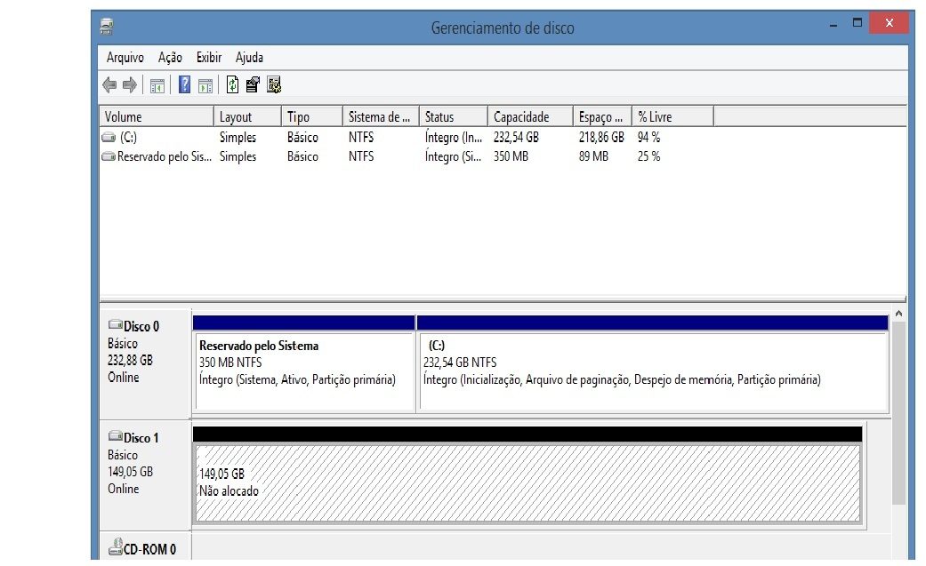Sort by the Sistema de... column header

pos(381,117)
